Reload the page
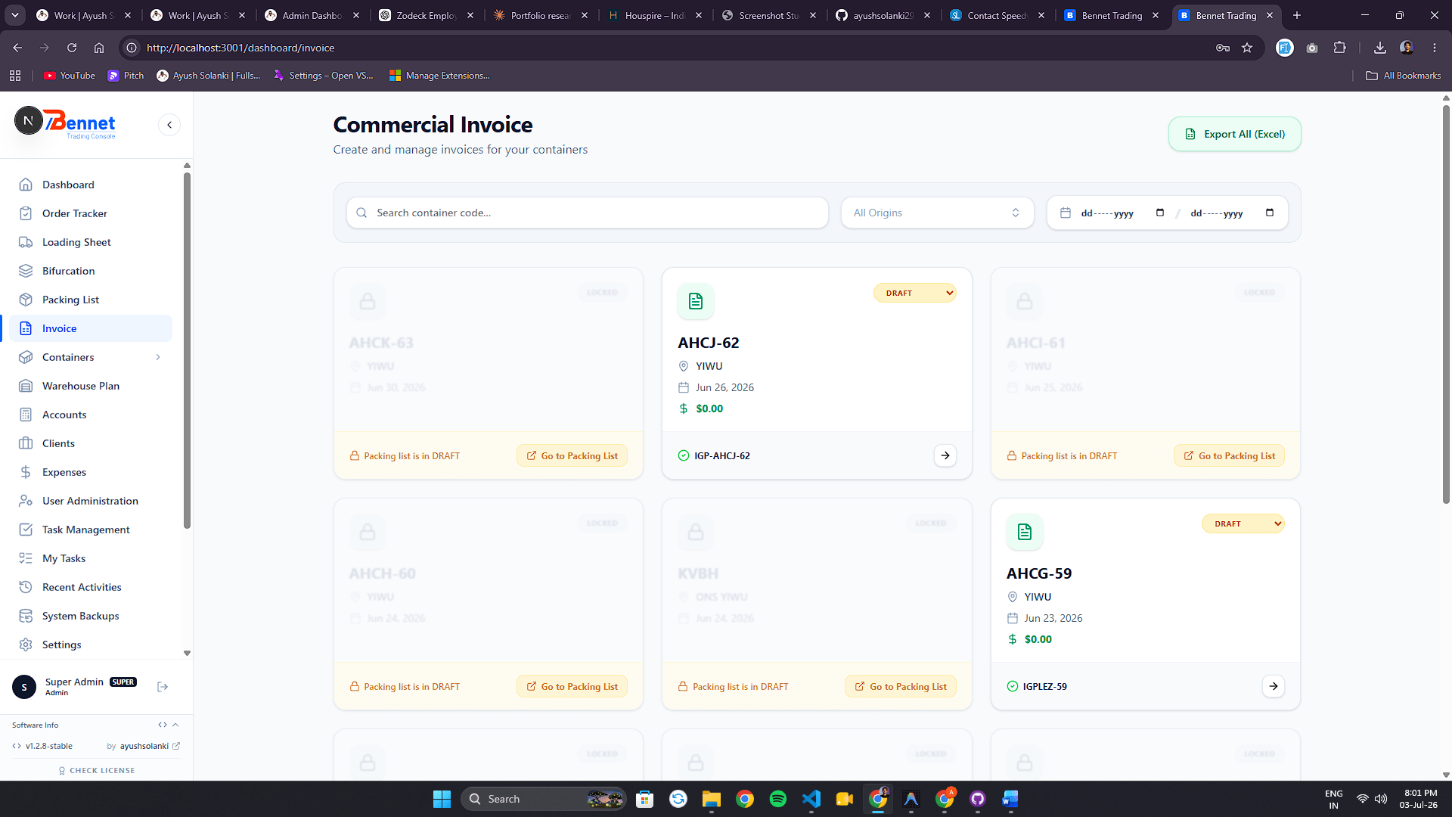Image resolution: width=1452 pixels, height=817 pixels. pyautogui.click(x=72, y=48)
